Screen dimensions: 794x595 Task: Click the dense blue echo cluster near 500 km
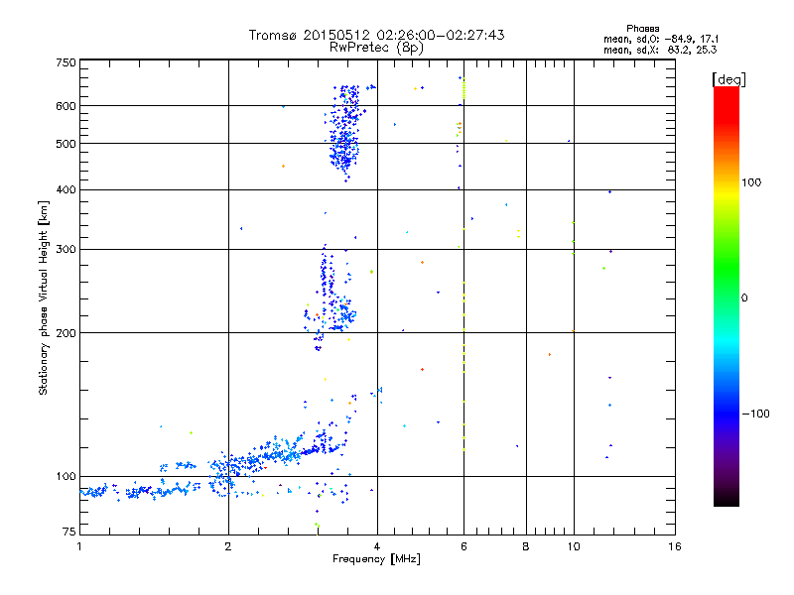point(345,133)
